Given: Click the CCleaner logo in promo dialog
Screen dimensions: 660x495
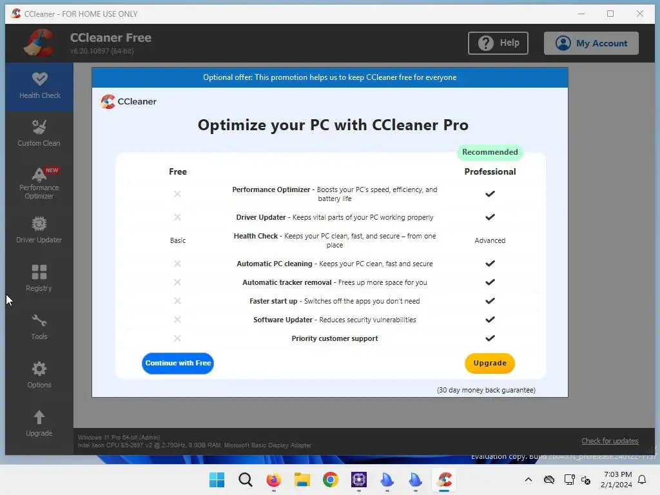Looking at the screenshot, I should [129, 101].
